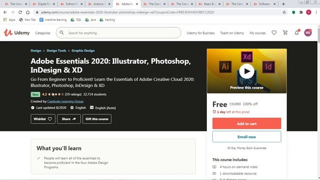Switch to the Python tab
This screenshot has width=320, height=180.
pyautogui.click(x=71, y=4)
